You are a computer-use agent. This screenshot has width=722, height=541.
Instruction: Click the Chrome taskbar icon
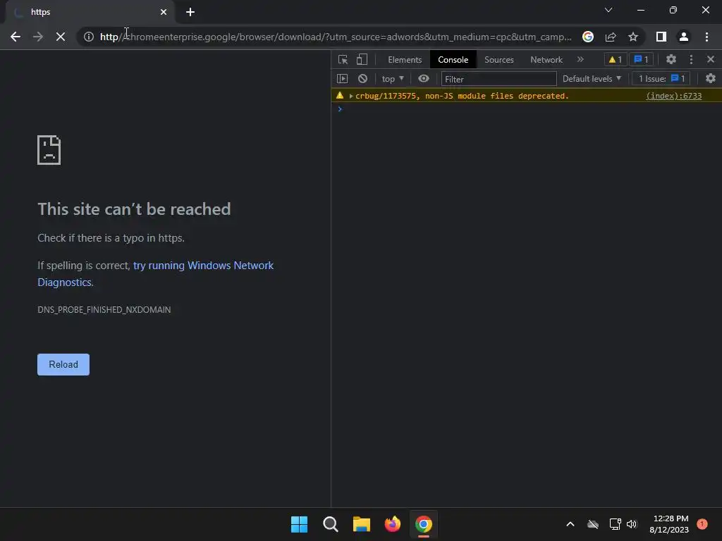(424, 524)
